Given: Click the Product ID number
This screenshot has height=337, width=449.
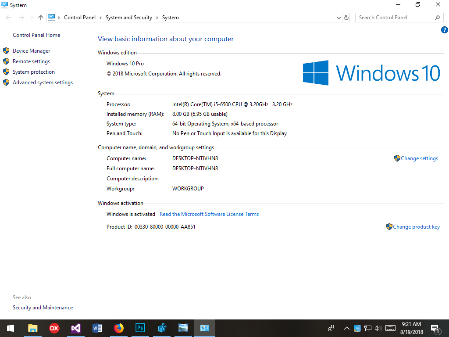Looking at the screenshot, I should point(165,227).
